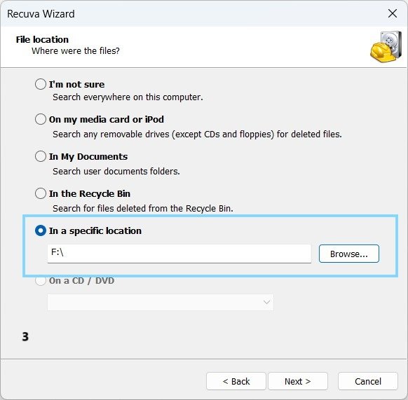Click the "Search user documents folders" description
Viewport: 408px width, 400px height.
click(x=116, y=172)
